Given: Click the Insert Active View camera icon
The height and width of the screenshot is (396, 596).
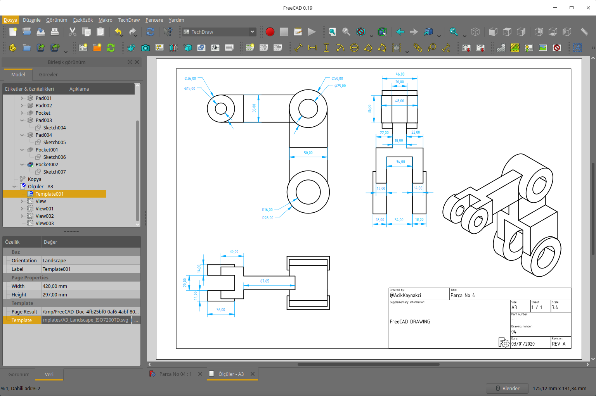Looking at the screenshot, I should click(x=146, y=48).
